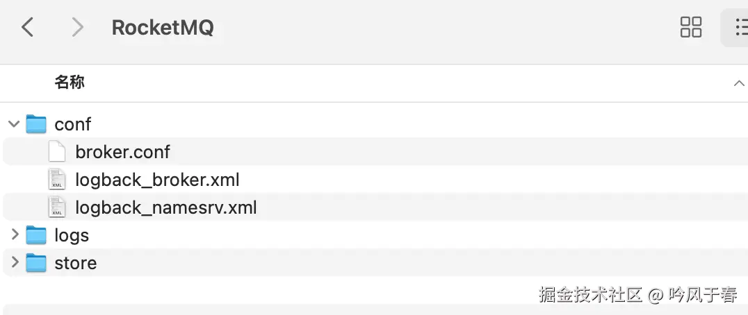Sort by the 名称 column header

[x=70, y=83]
